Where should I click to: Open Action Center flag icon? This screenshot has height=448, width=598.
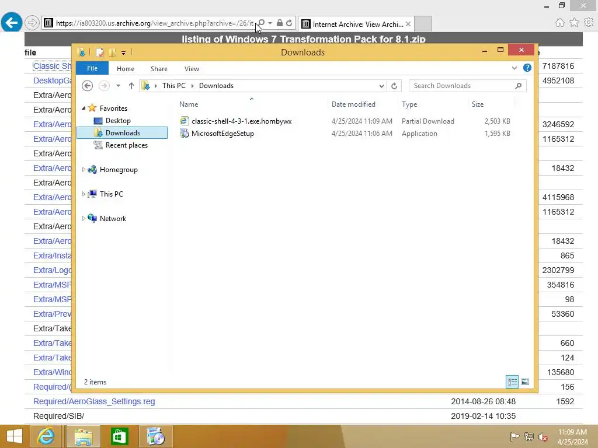click(514, 436)
